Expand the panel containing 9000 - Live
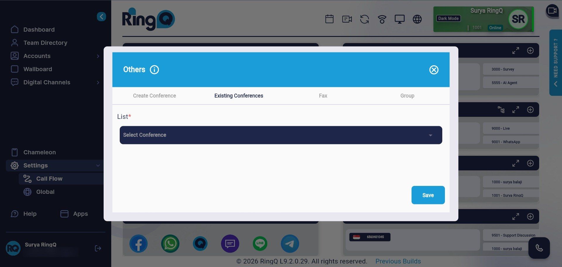 pos(516,110)
